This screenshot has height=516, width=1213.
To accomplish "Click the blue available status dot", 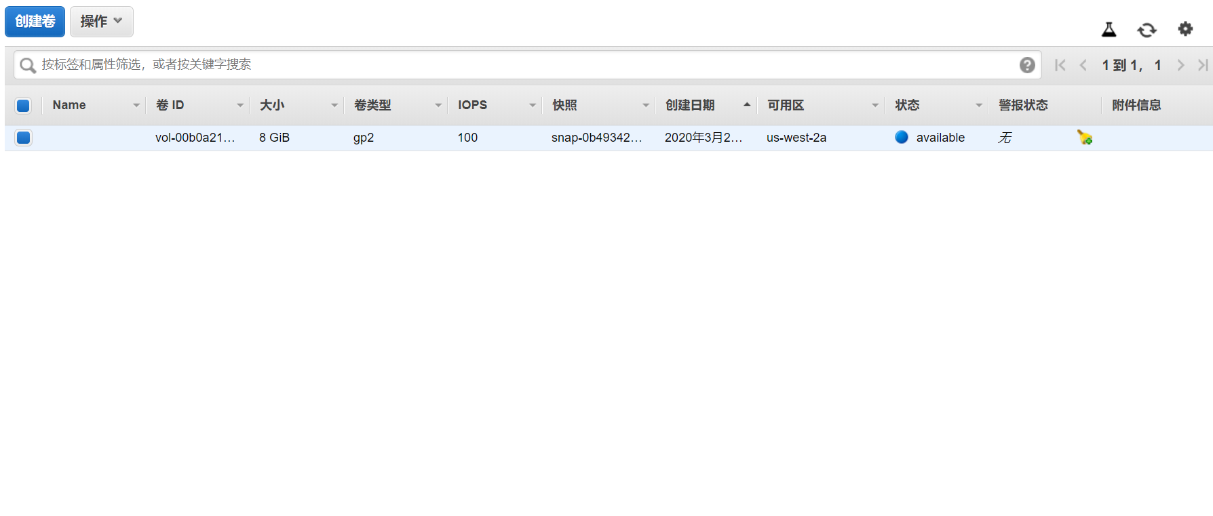I will click(x=902, y=137).
